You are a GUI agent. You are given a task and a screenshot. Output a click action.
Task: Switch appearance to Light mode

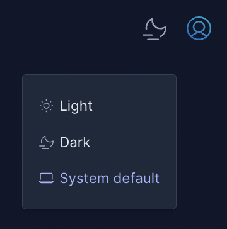point(99,106)
